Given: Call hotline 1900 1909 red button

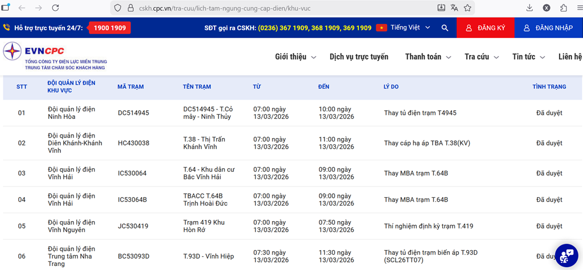Looking at the screenshot, I should coord(110,28).
